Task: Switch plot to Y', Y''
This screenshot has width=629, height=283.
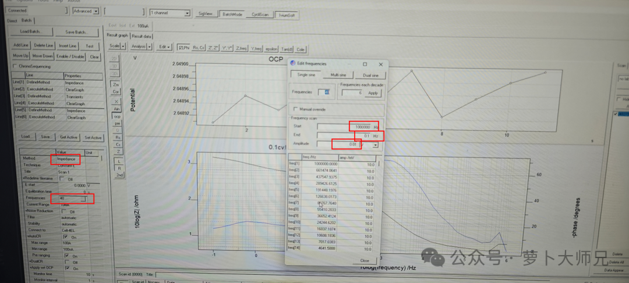Action: click(228, 48)
